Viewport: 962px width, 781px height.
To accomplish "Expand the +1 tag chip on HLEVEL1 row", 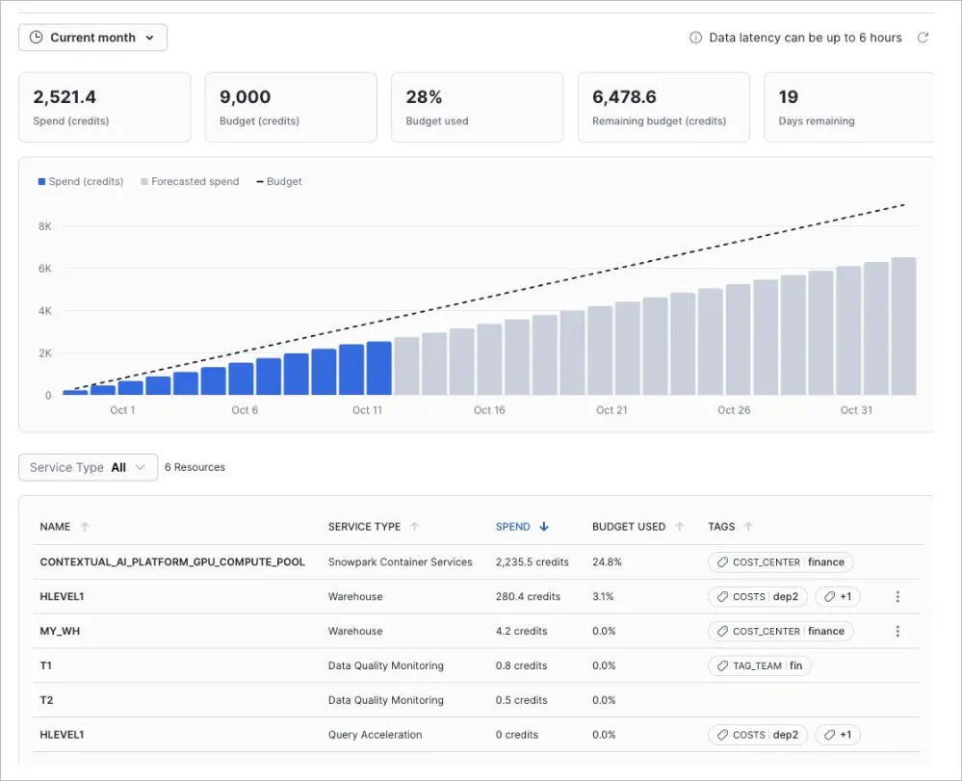I will pos(838,596).
